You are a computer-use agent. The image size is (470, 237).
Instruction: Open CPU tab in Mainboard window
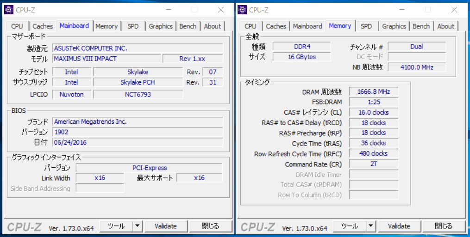17,26
